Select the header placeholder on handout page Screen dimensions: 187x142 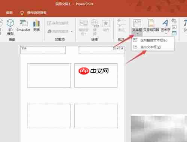[x=43, y=50]
